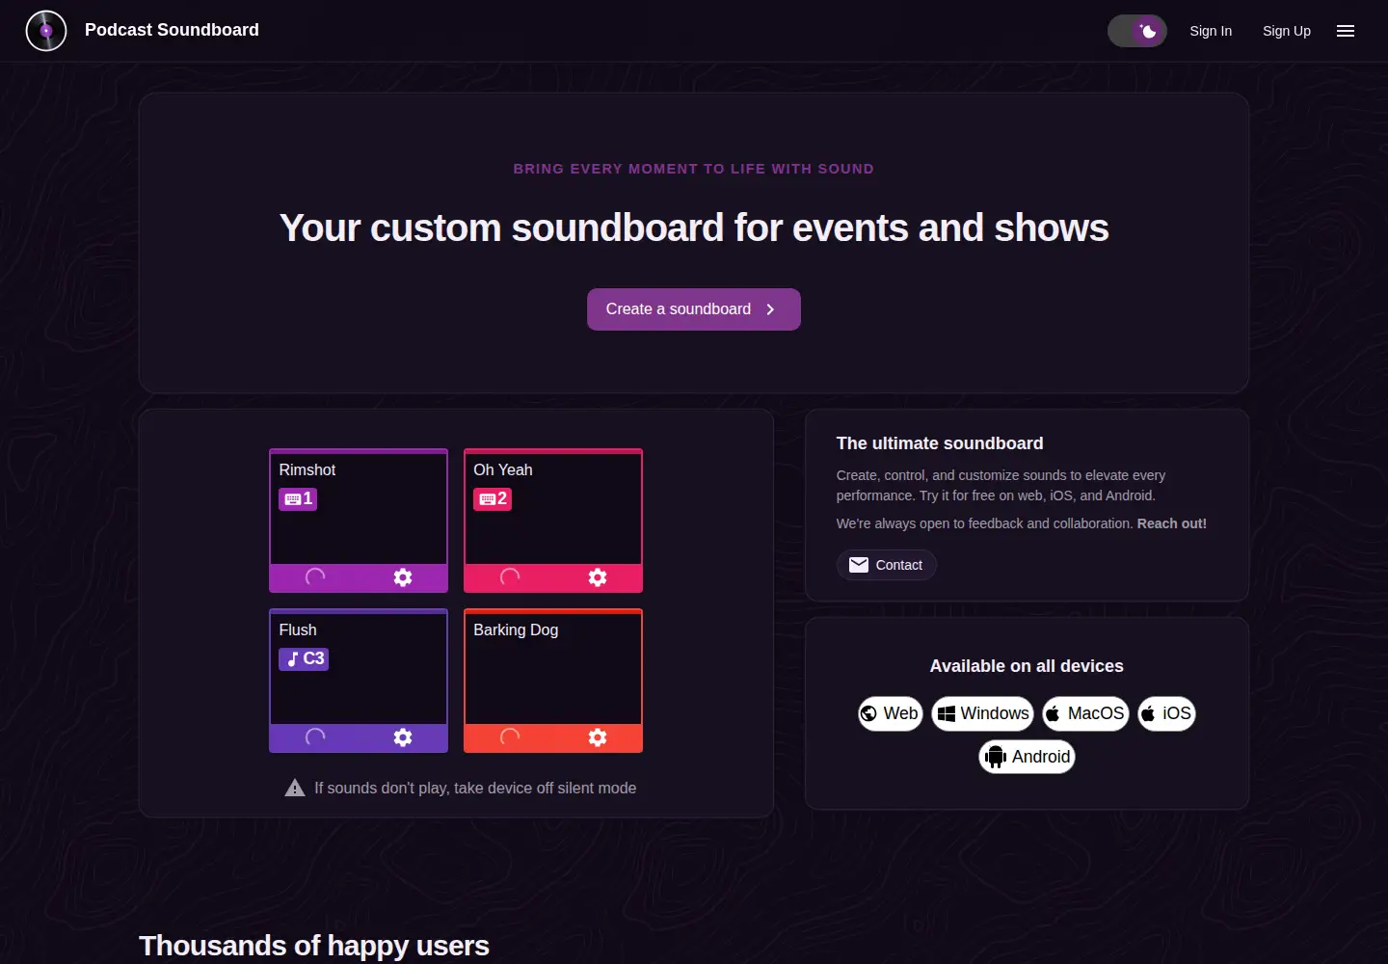The width and height of the screenshot is (1388, 964).
Task: Click the Rimshot keyboard shortcut badge 1
Action: tap(298, 499)
